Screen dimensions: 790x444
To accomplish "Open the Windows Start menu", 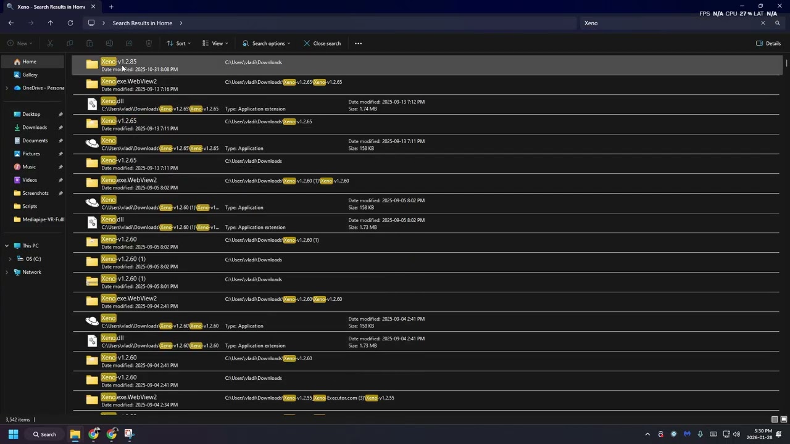I will click(x=13, y=434).
